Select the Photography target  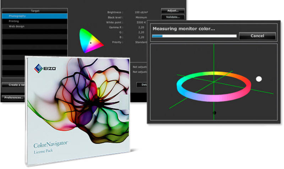(34, 16)
